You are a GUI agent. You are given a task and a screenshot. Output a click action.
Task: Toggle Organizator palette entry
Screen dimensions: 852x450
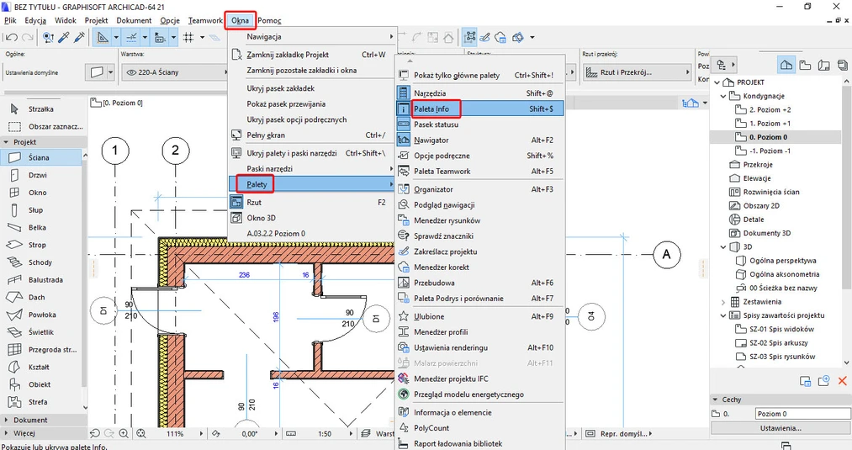pos(480,189)
